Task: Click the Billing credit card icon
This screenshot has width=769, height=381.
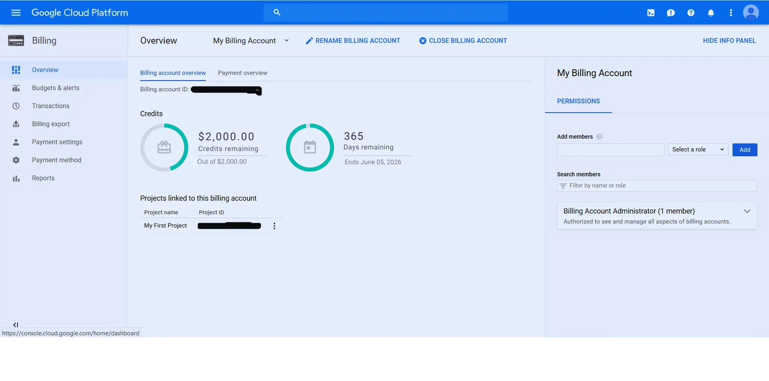Action: [16, 40]
